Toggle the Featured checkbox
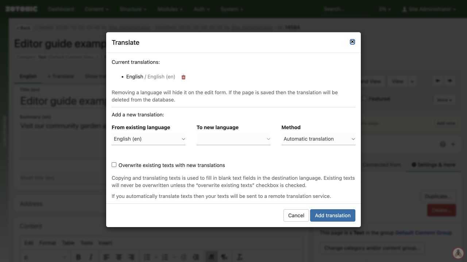The image size is (467, 262). coord(364,99)
